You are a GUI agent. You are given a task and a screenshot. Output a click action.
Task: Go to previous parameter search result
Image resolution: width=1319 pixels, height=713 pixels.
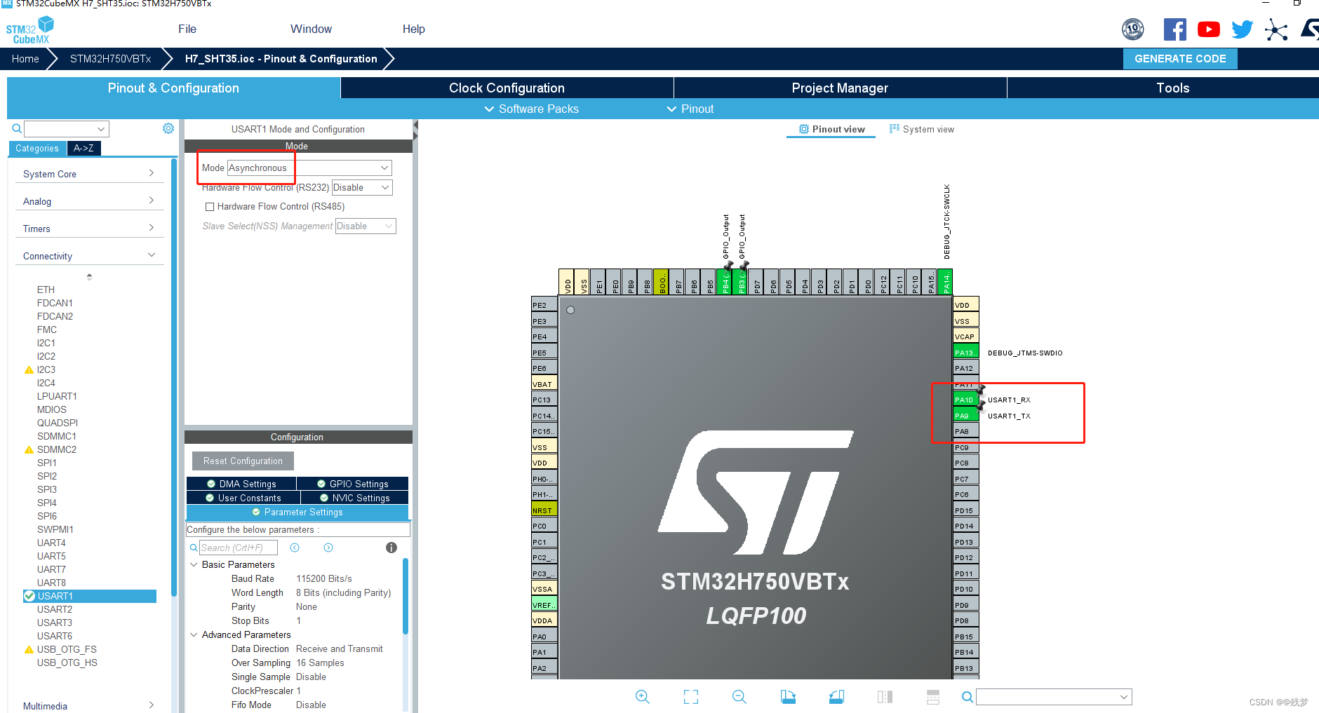tap(295, 548)
